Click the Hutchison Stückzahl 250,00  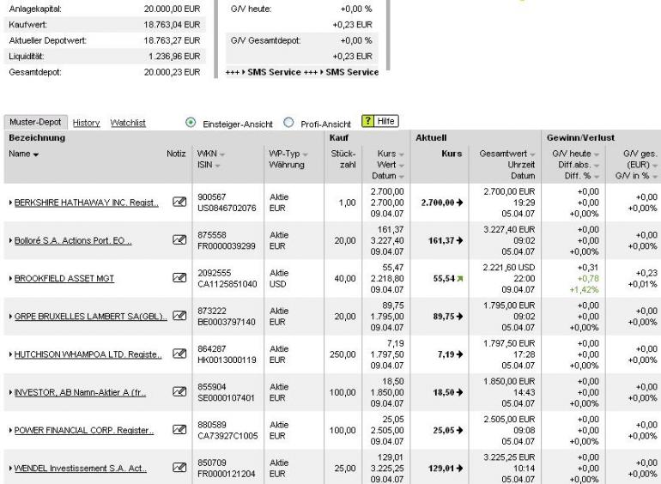click(343, 354)
